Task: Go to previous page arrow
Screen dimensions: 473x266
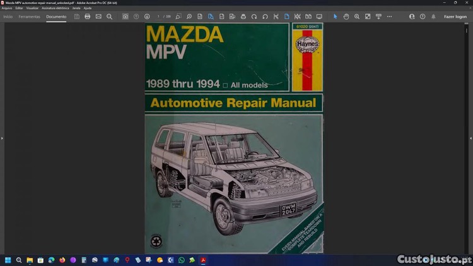Action: 136,16
